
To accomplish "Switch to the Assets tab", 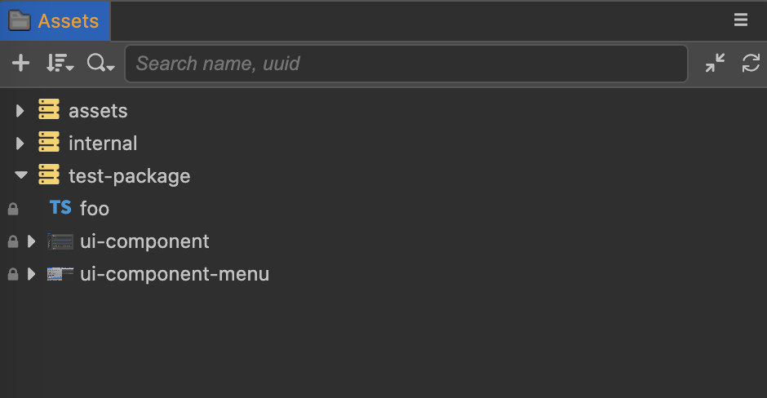I will [x=55, y=20].
